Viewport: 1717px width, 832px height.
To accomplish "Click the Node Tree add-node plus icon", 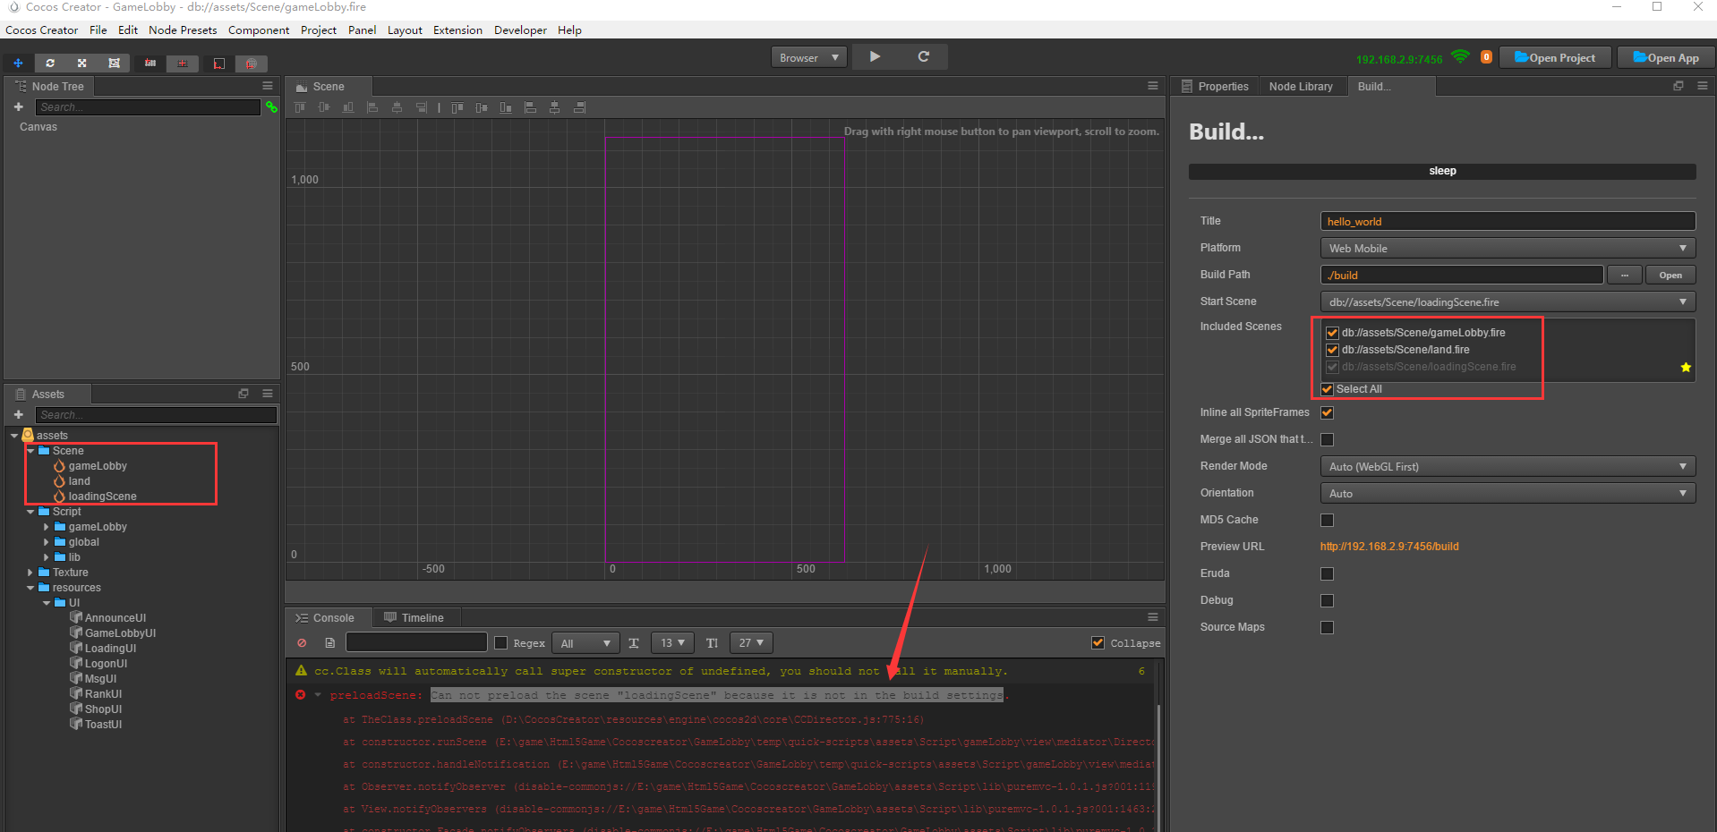I will (18, 107).
